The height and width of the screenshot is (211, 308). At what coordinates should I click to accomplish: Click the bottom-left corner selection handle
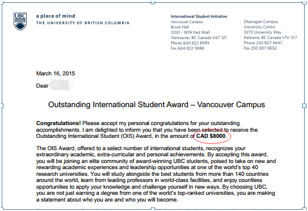point(2,209)
